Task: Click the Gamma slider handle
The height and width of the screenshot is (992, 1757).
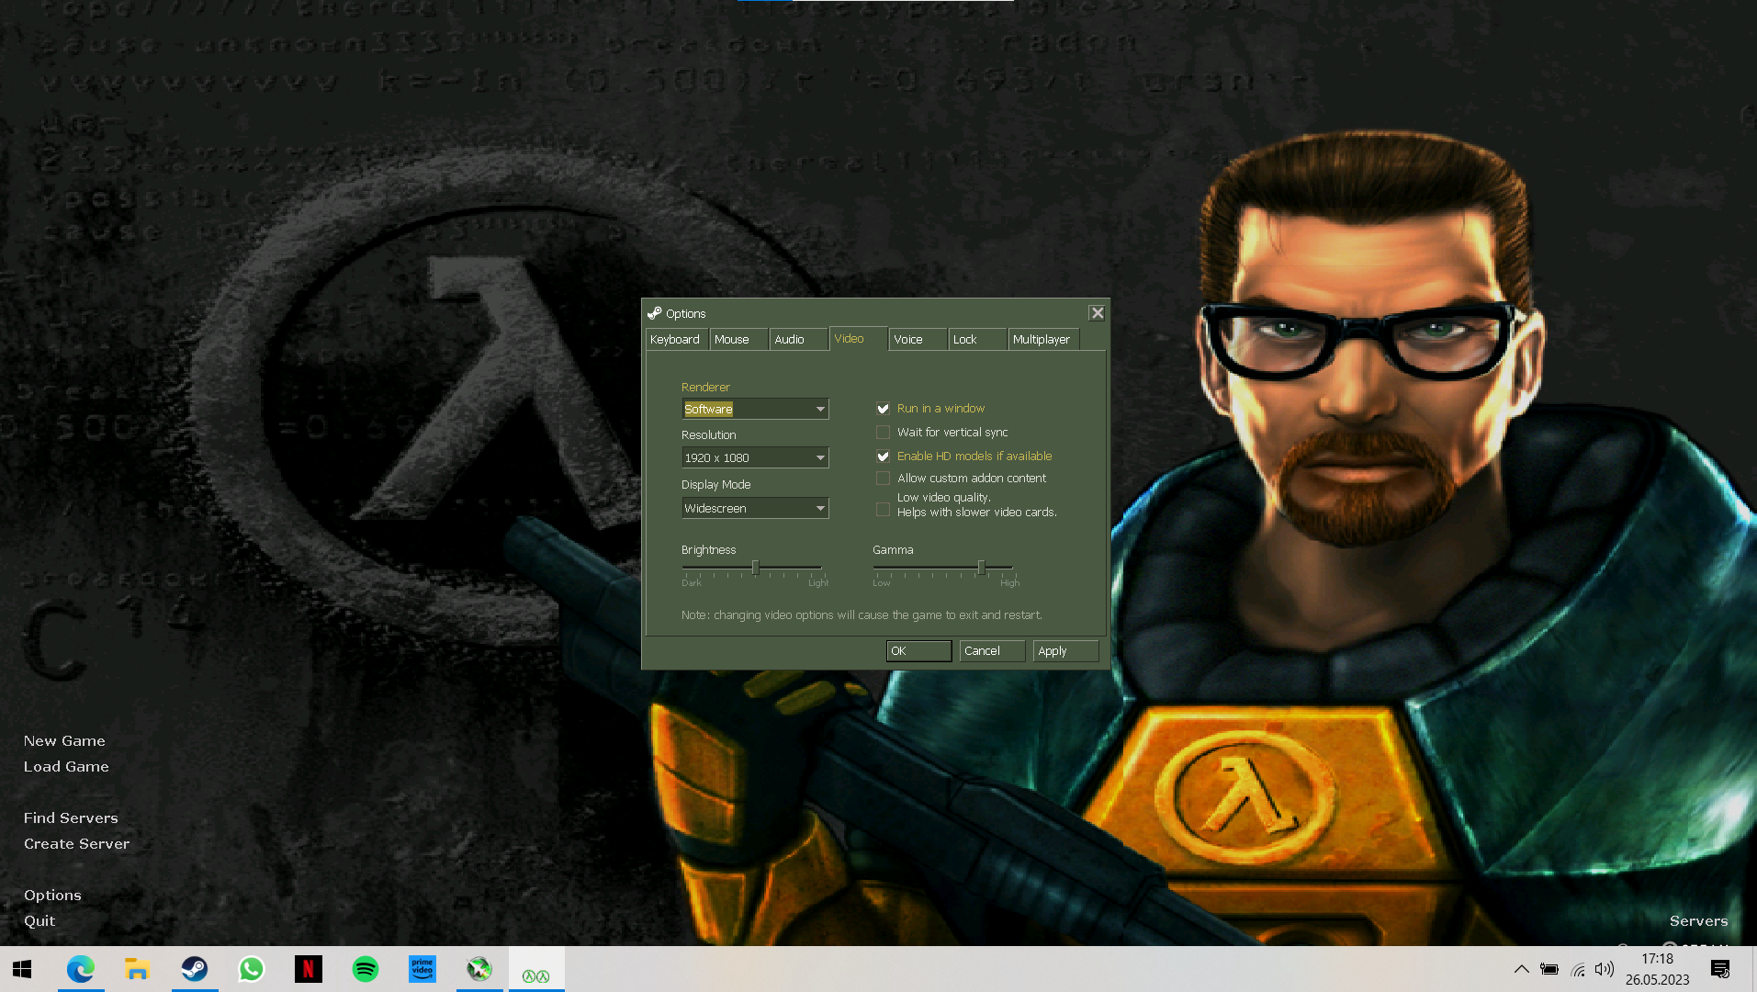Action: (x=981, y=568)
